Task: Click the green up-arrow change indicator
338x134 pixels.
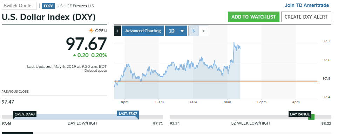Action: 74,55
